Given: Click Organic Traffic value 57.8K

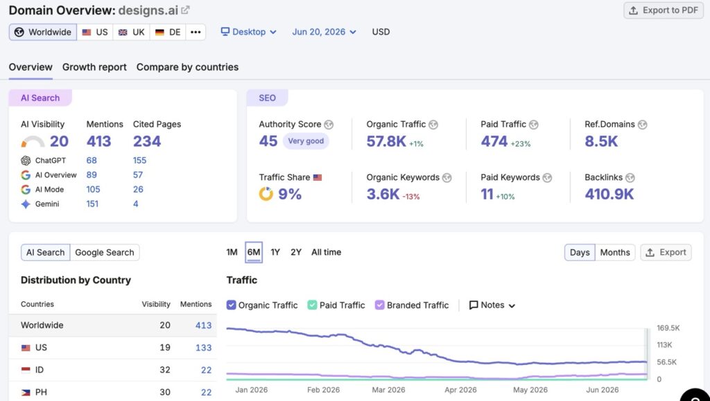Looking at the screenshot, I should click(386, 141).
